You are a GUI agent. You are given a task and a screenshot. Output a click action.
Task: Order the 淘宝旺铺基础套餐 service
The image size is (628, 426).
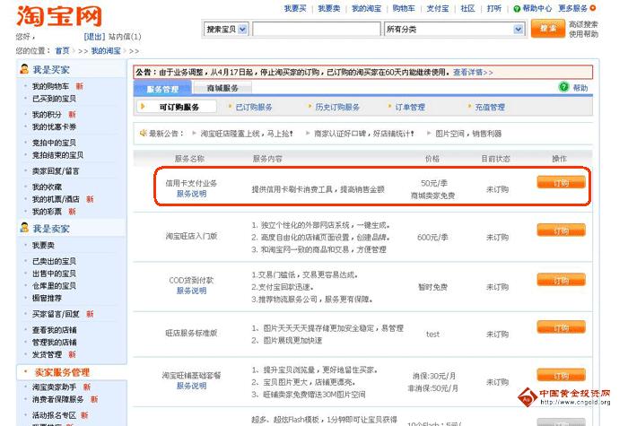(x=561, y=375)
